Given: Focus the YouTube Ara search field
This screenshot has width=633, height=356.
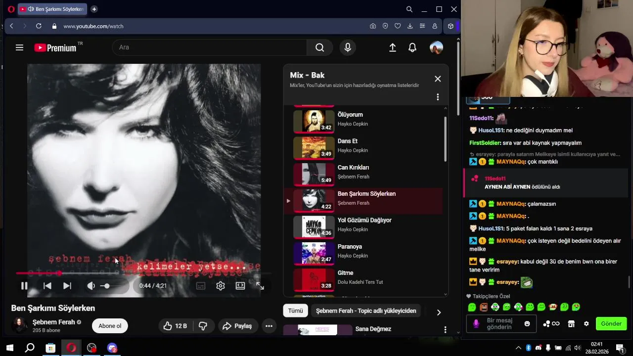Looking at the screenshot, I should coord(210,47).
